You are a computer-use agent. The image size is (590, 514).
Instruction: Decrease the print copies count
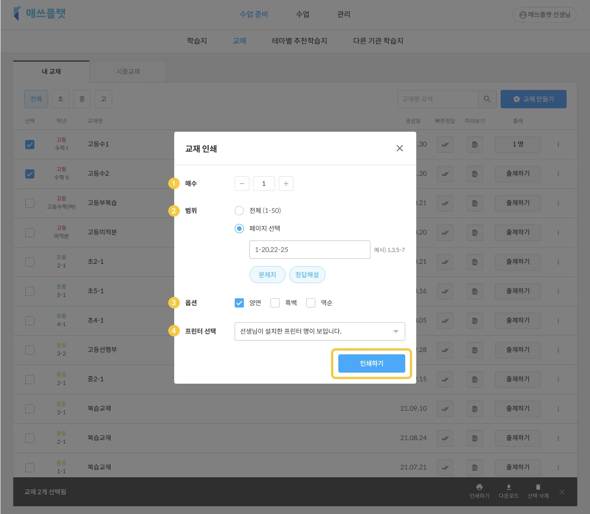coord(242,184)
